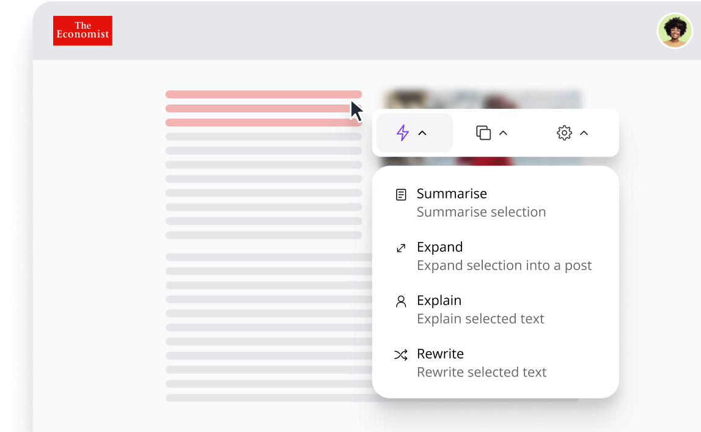Image resolution: width=701 pixels, height=432 pixels.
Task: Pick Explain to explain the selected text
Action: click(x=438, y=301)
